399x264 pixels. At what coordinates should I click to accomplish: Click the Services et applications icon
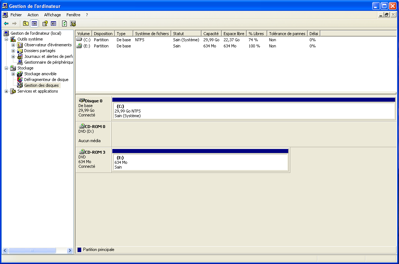tap(13, 91)
